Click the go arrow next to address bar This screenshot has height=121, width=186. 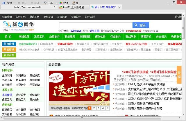(x=54, y=7)
